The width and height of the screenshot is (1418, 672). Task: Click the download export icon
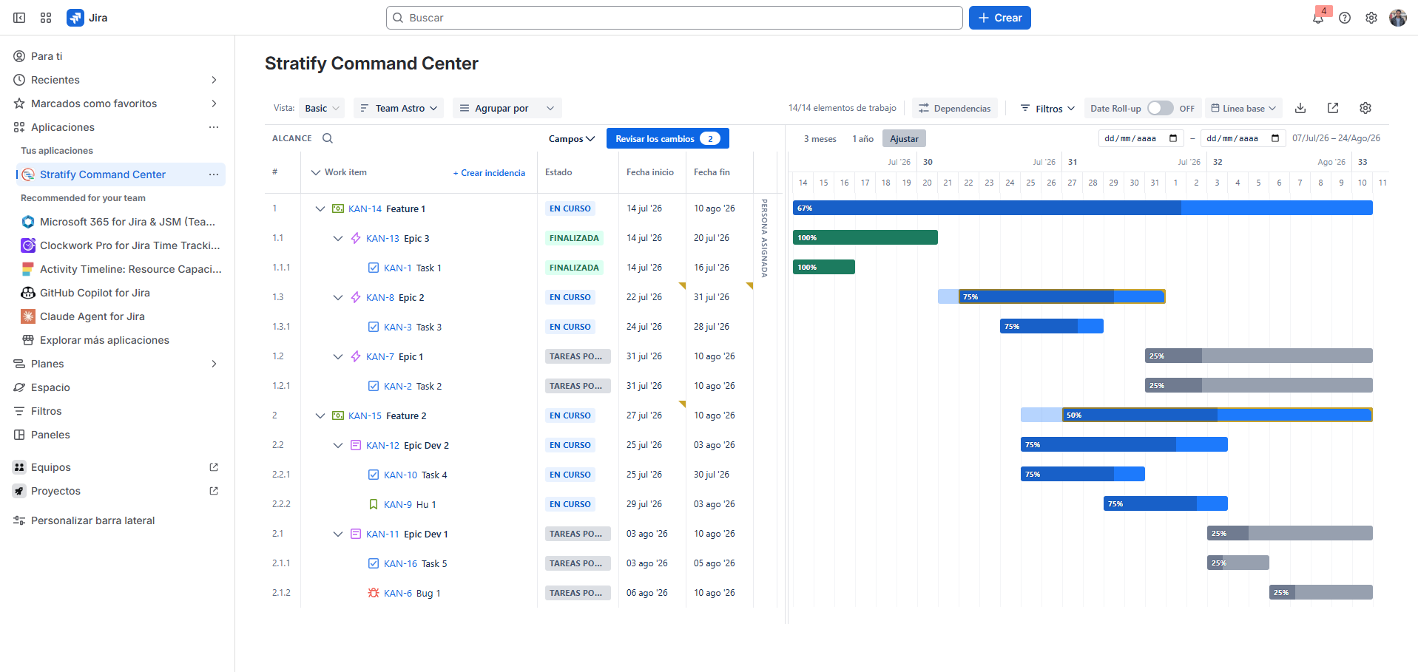(x=1300, y=108)
